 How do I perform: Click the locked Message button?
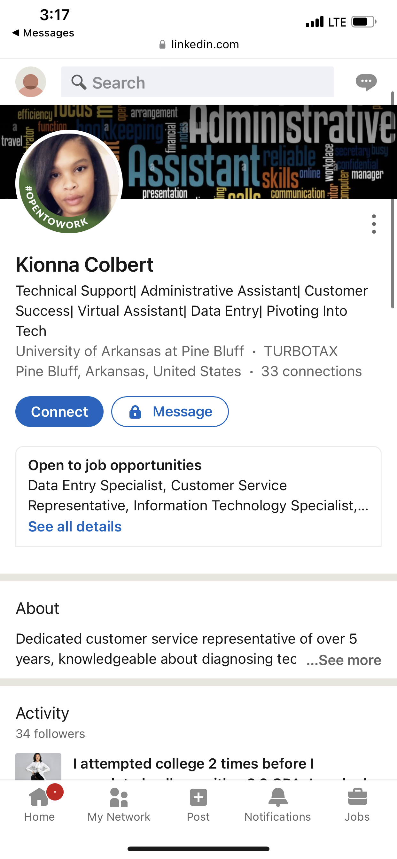coord(170,412)
